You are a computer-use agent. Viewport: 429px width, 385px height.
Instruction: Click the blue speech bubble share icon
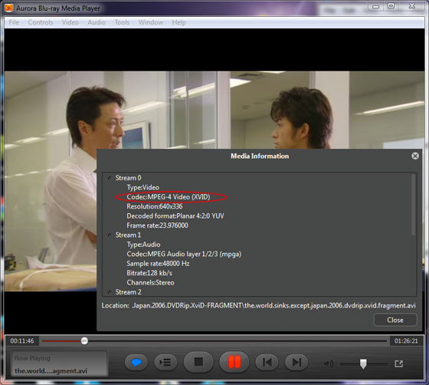136,363
